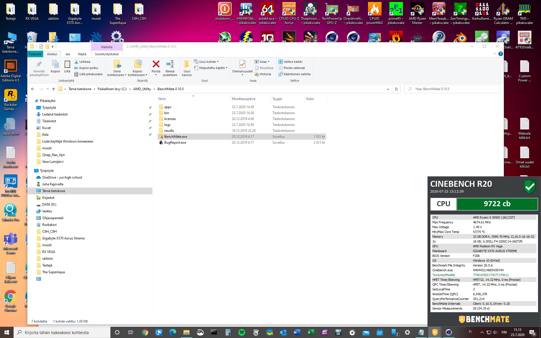Open TechPowerUp GPU-Z desktop icon

(x=332, y=14)
